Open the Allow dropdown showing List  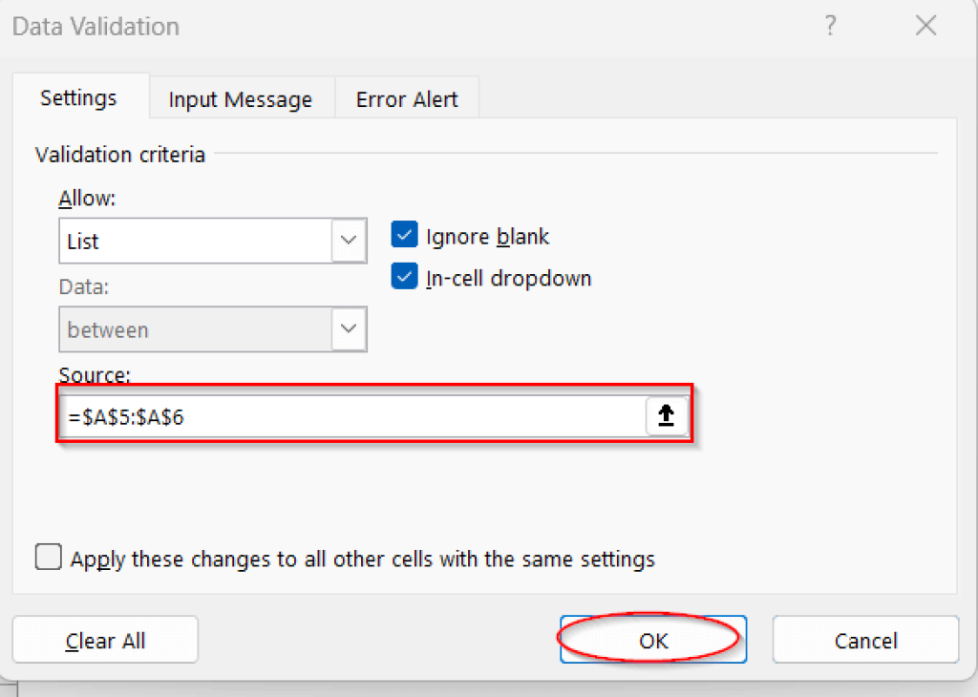coord(348,241)
